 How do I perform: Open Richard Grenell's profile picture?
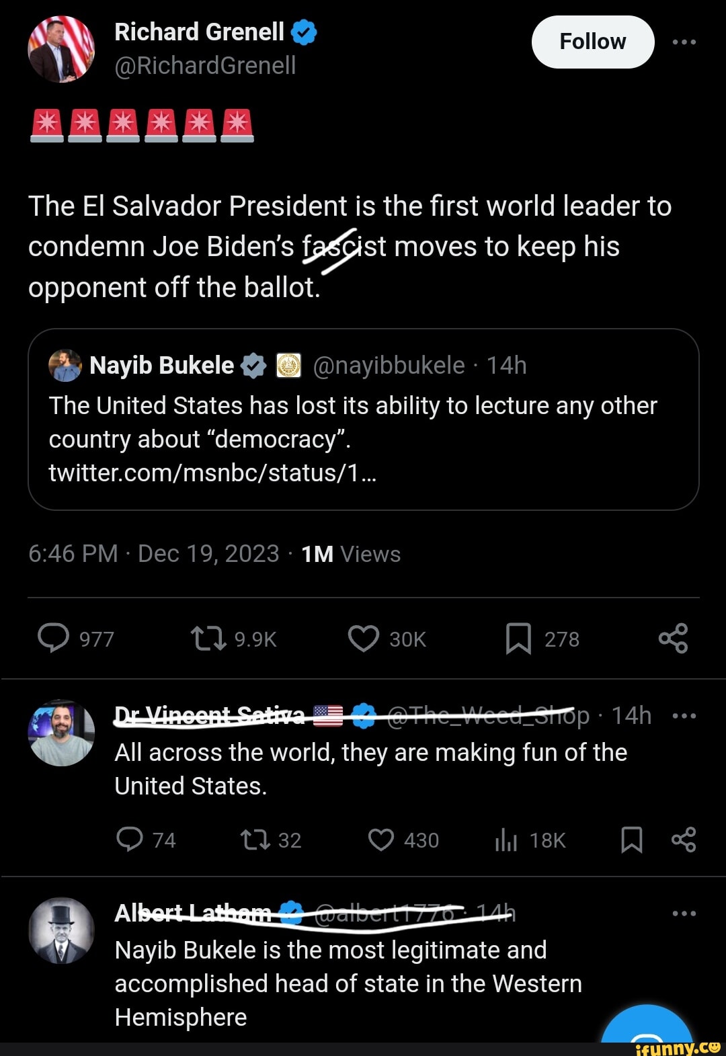pyautogui.click(x=61, y=49)
